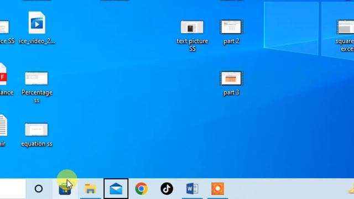Open File Explorer from the taskbar
The width and height of the screenshot is (354, 199).
coord(90,189)
